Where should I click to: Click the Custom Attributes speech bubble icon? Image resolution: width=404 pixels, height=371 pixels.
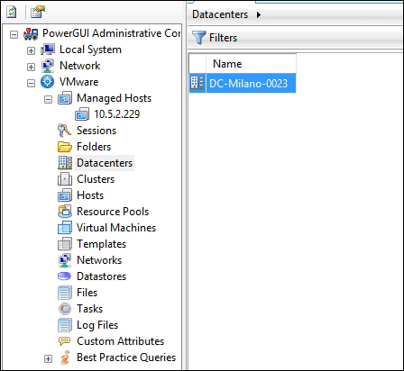pos(64,341)
